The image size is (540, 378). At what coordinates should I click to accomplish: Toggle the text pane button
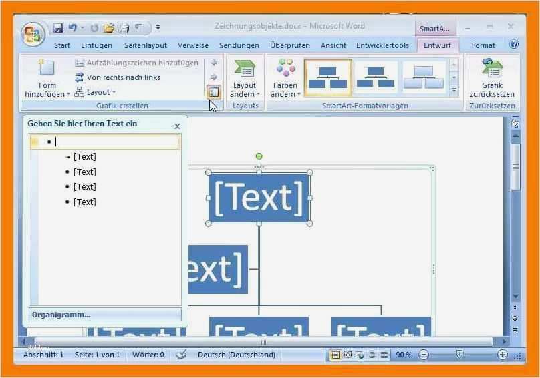[x=214, y=92]
